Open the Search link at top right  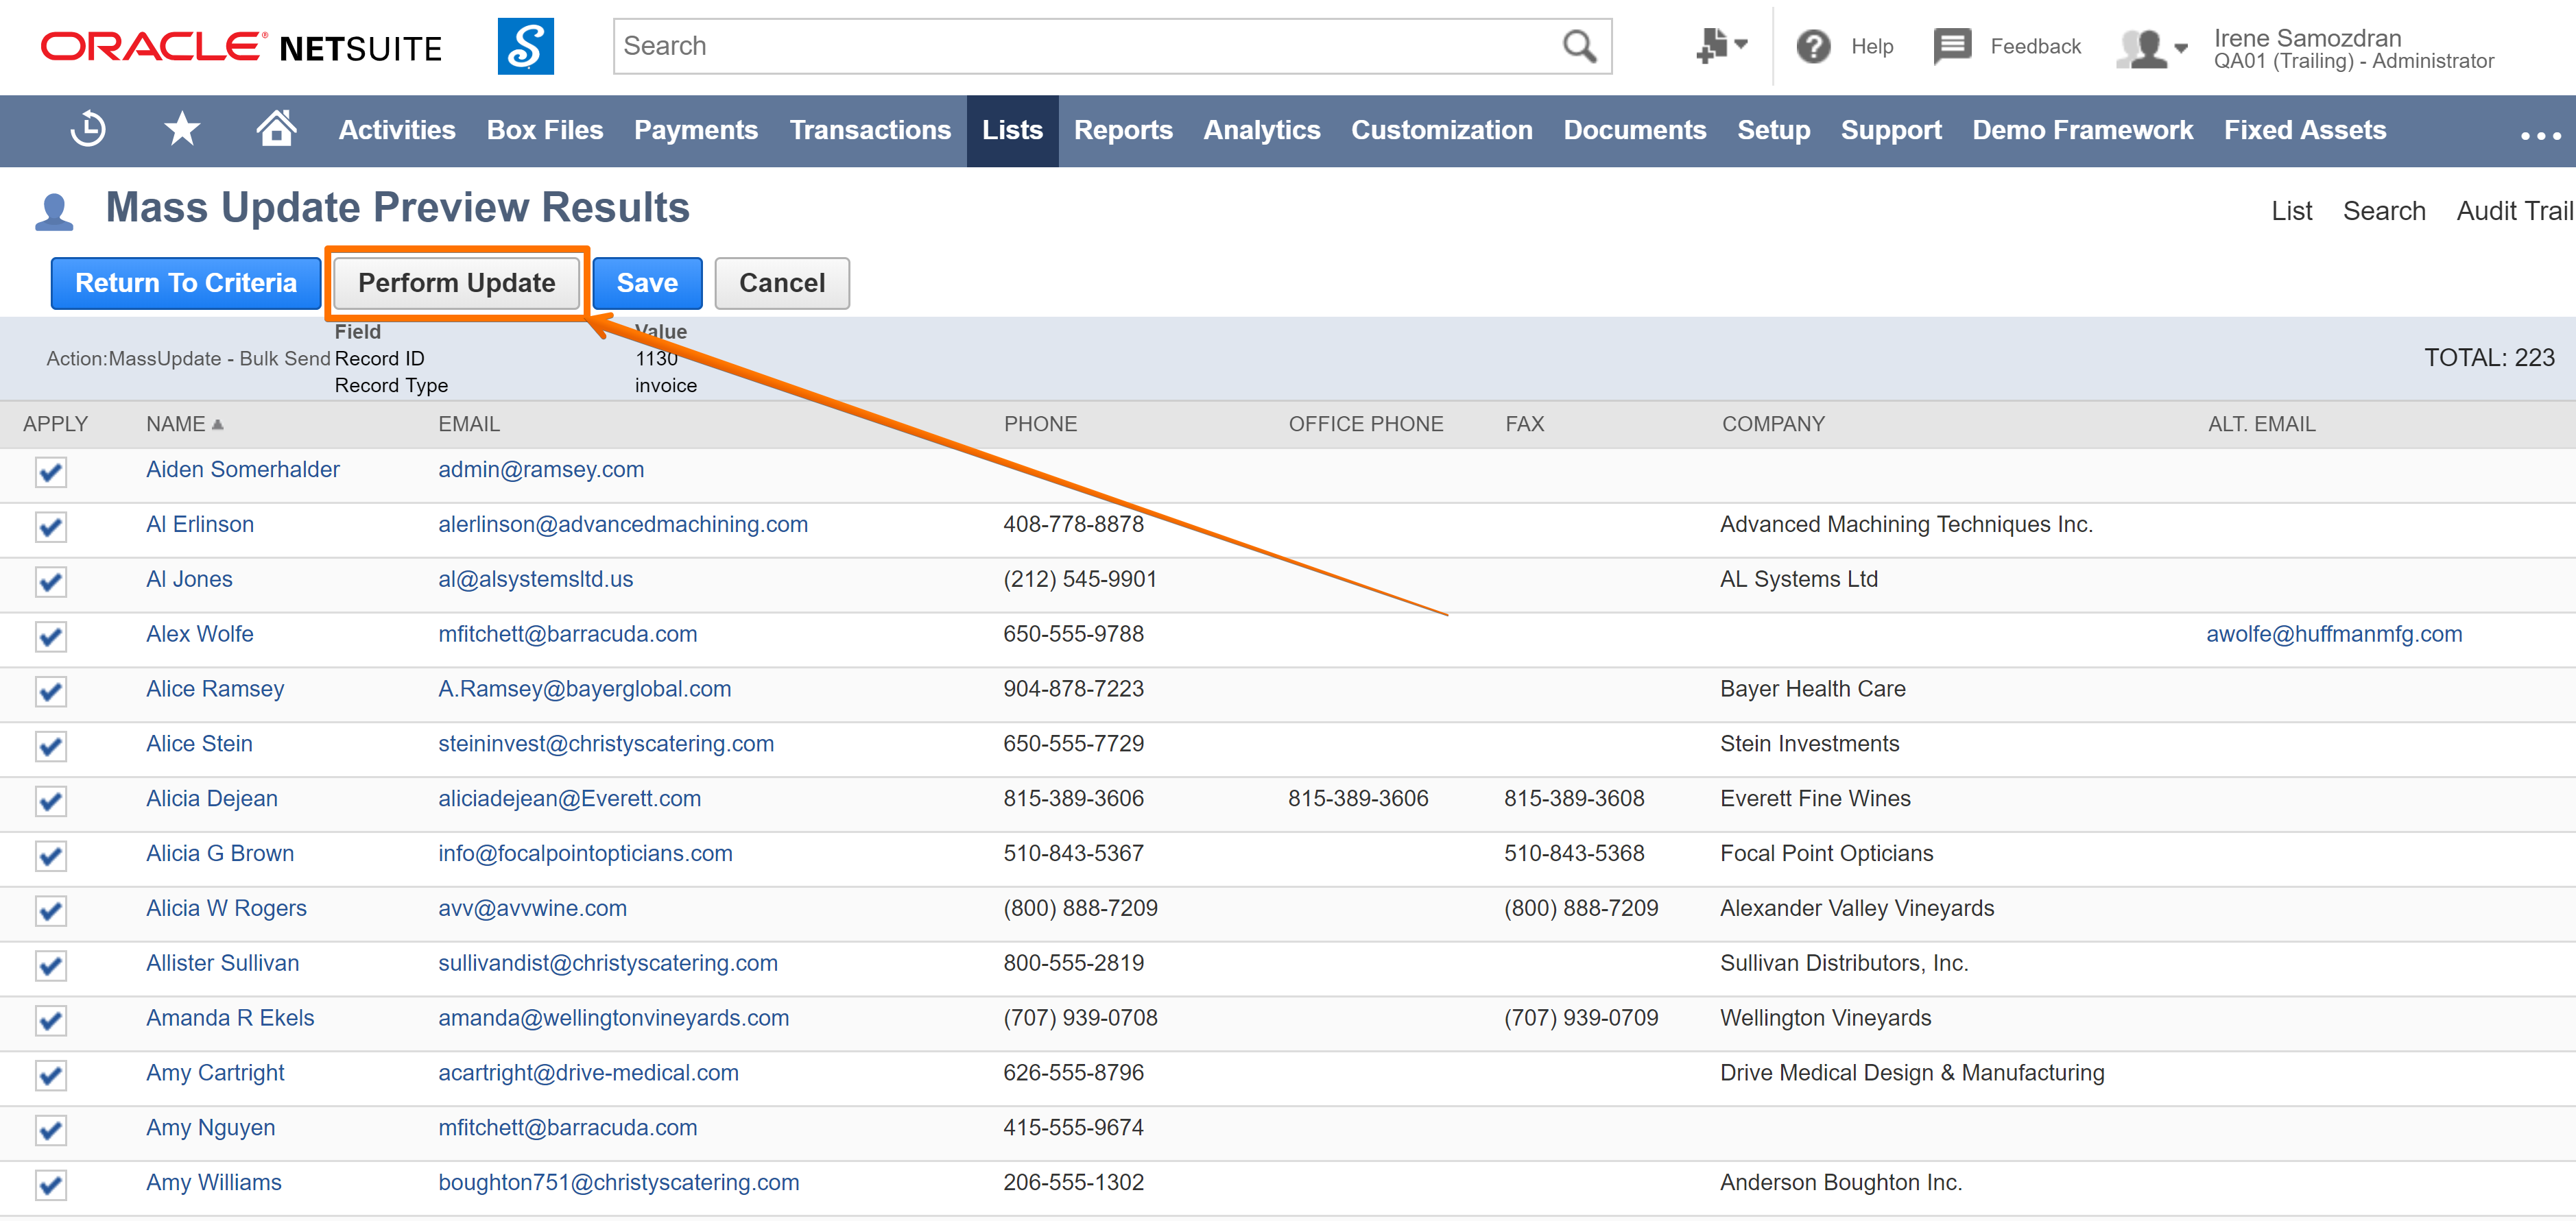coord(2384,211)
